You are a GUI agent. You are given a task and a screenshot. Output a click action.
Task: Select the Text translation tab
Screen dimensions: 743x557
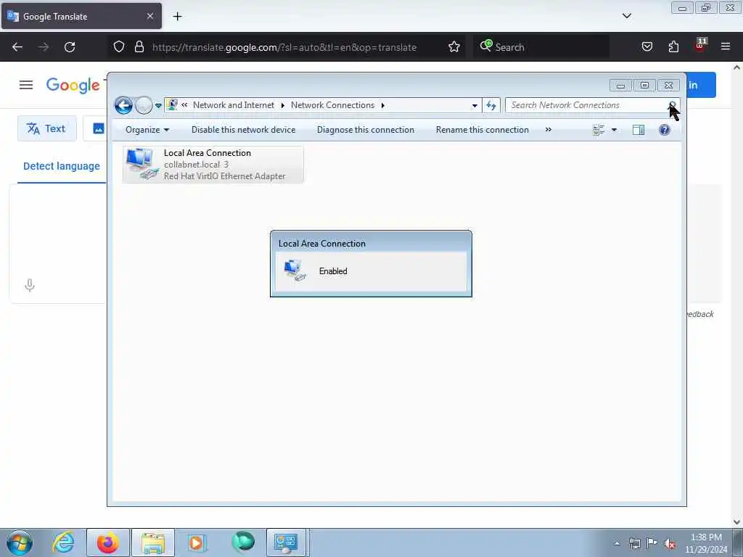tap(46, 128)
